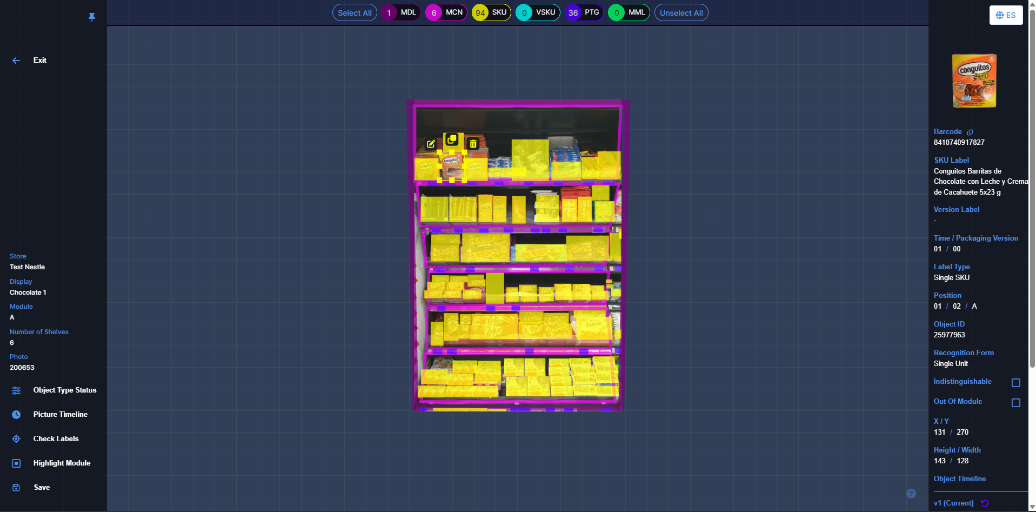Check the Out Of Module box
1036x512 pixels.
1016,403
